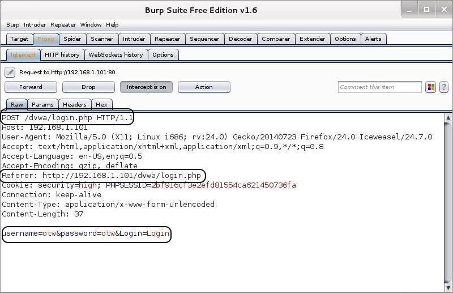The width and height of the screenshot is (453, 293).
Task: Close the Burp Suite window
Action: pyautogui.click(x=444, y=10)
